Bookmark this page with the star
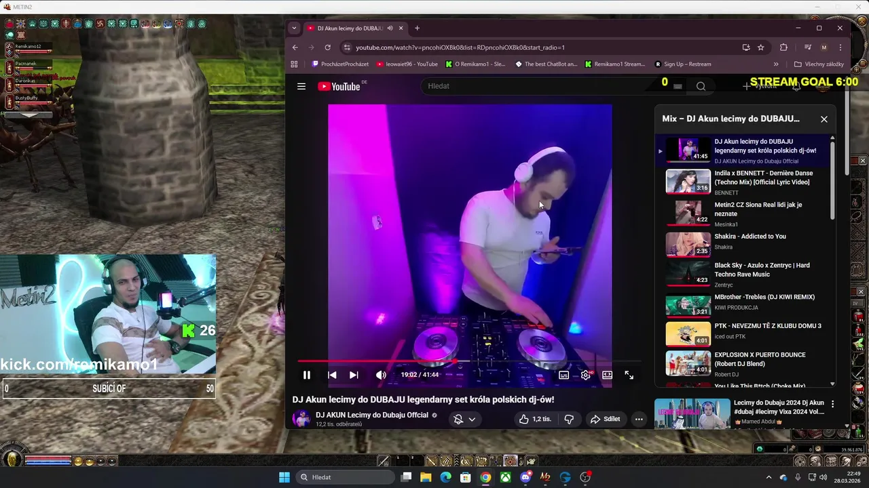 click(x=761, y=47)
